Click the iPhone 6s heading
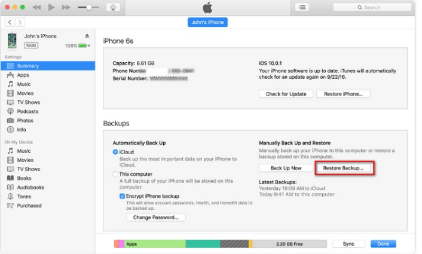Screen dimensions: 422x254 point(118,41)
